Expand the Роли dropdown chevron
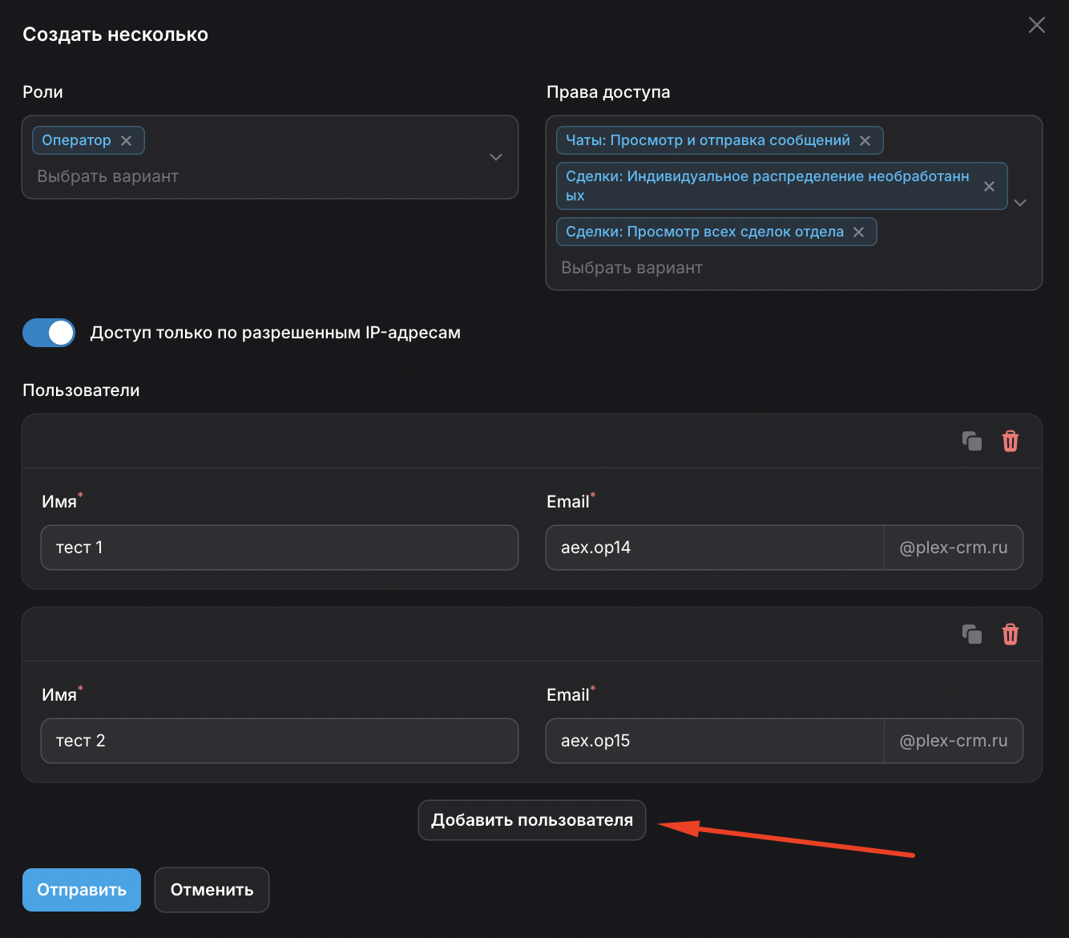The image size is (1069, 938). 496,157
